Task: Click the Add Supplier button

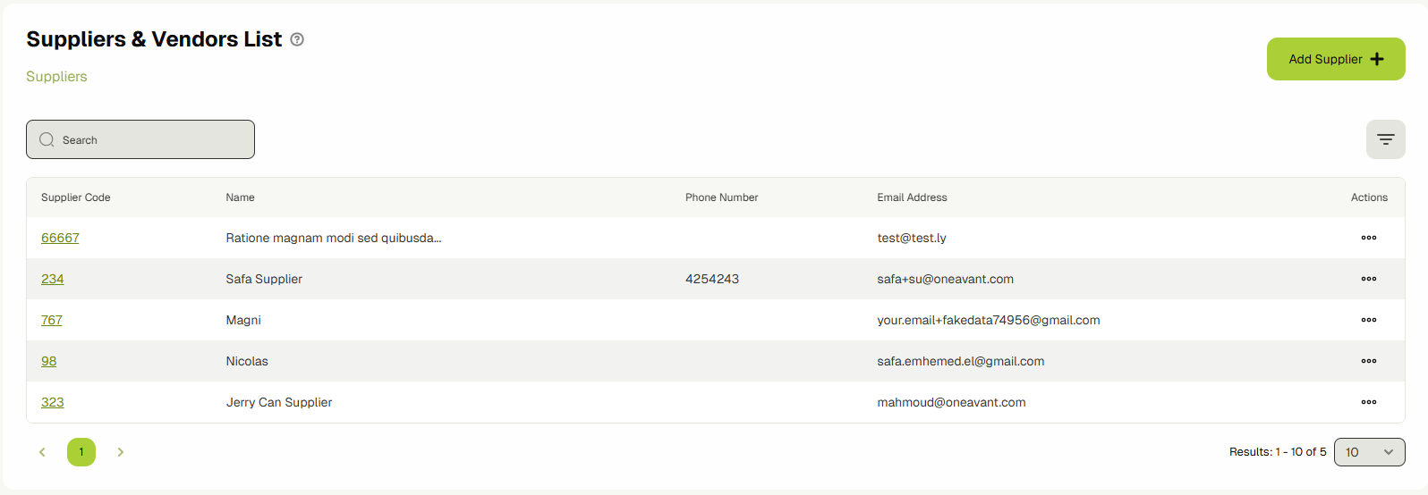Action: [1335, 59]
